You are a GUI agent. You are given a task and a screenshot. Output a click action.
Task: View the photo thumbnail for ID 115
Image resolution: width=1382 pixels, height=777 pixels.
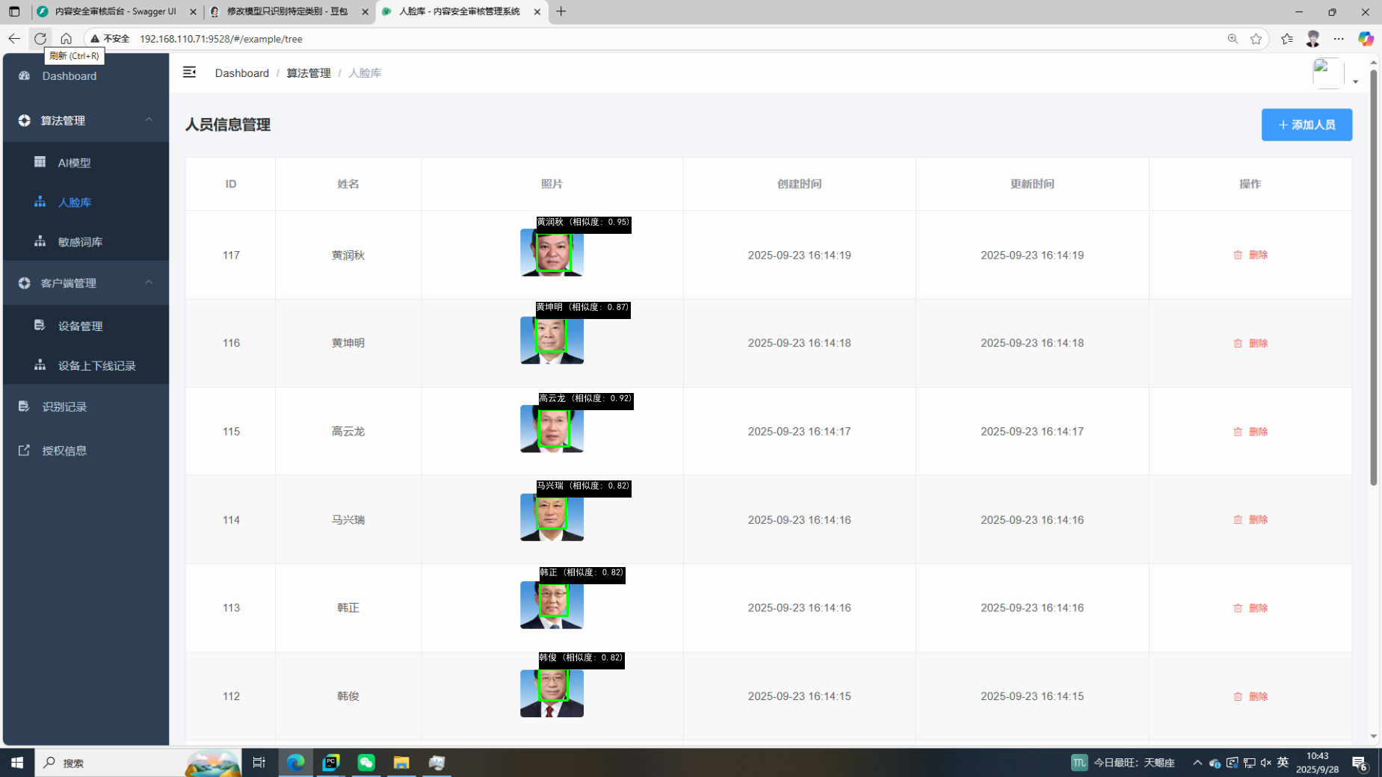click(552, 429)
